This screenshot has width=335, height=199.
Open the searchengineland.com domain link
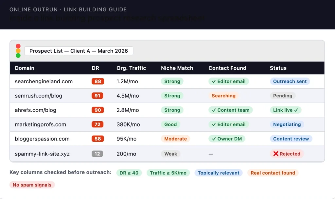44,81
